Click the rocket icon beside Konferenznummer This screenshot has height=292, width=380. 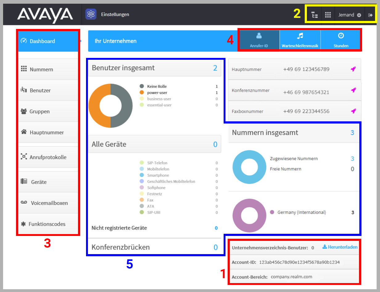353,90
